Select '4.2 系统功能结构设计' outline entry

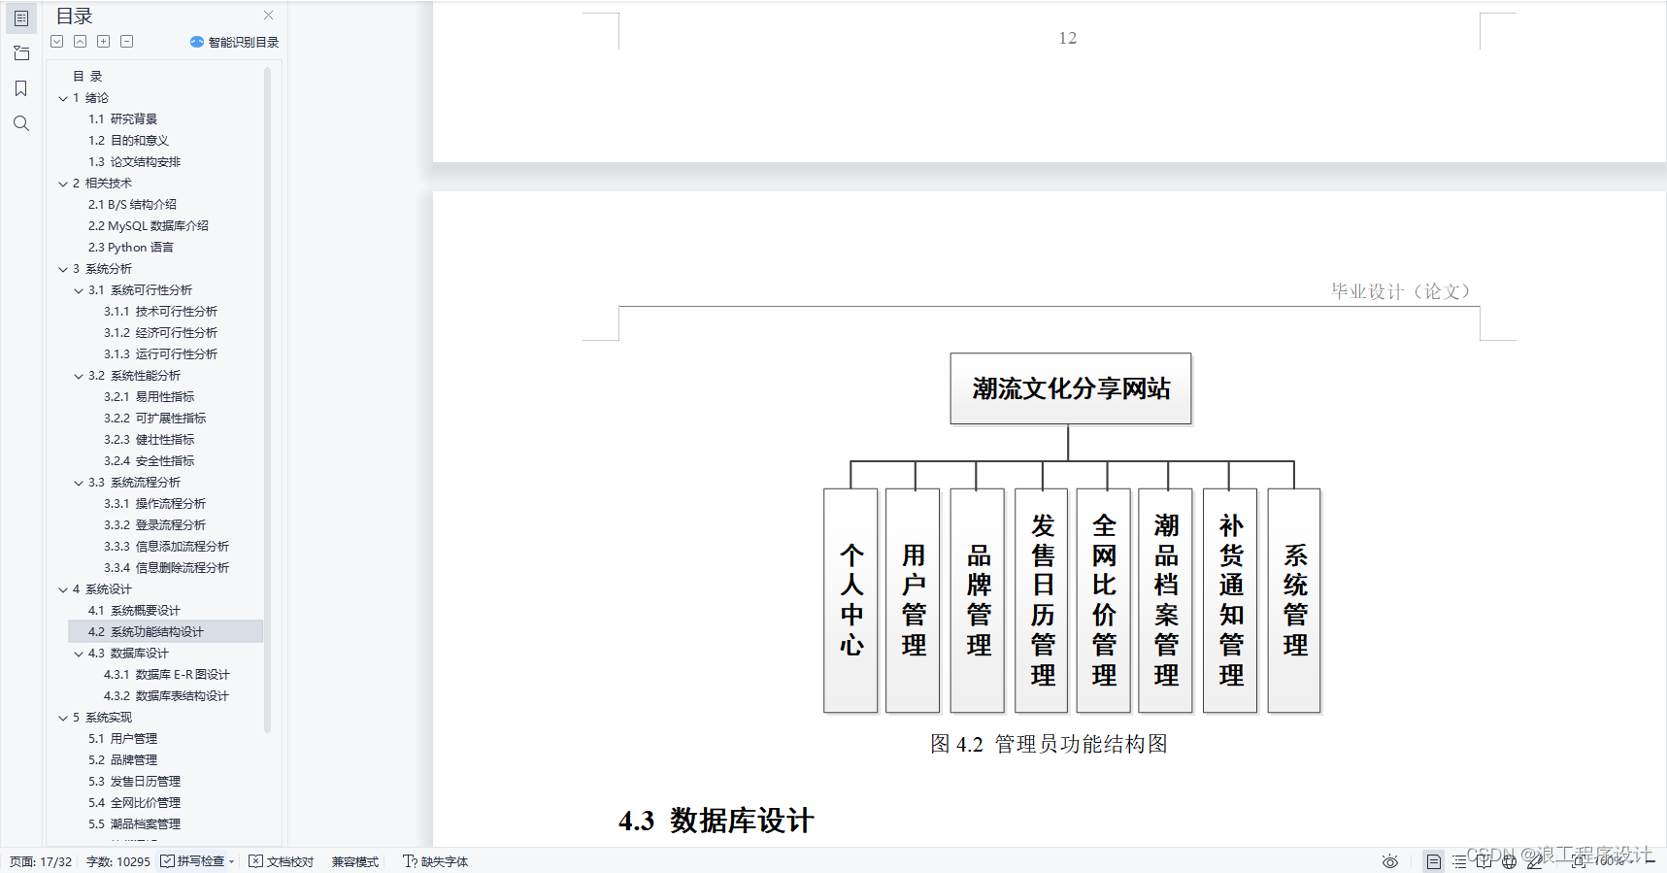pos(165,631)
